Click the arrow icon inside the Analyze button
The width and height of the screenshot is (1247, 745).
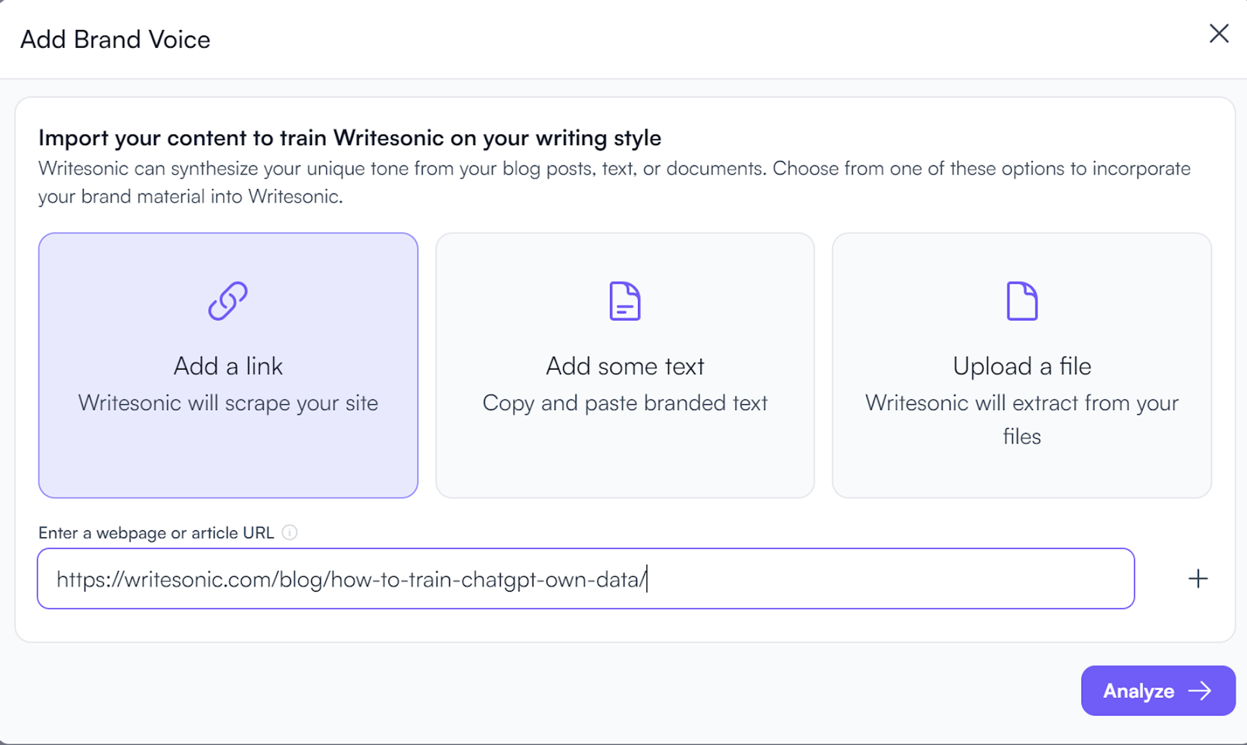pyautogui.click(x=1201, y=691)
